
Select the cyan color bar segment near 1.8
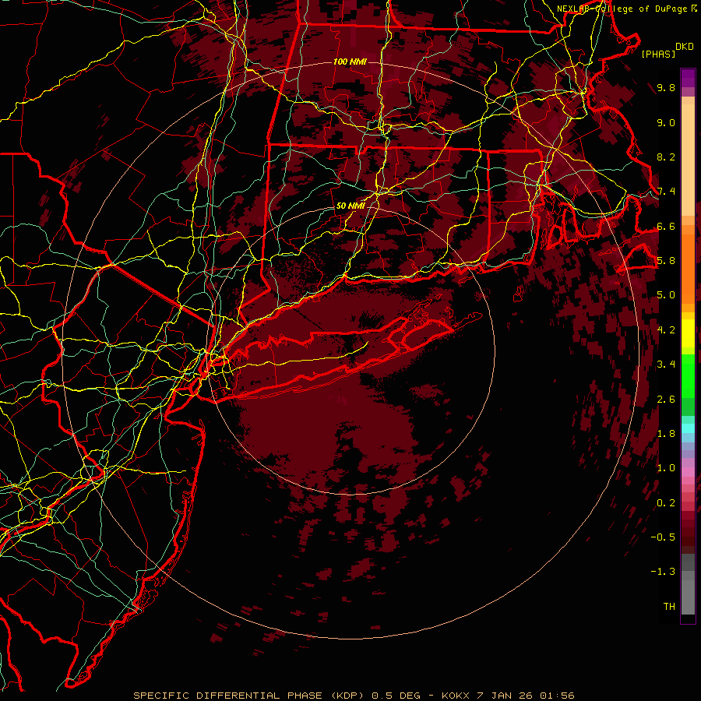(x=688, y=428)
